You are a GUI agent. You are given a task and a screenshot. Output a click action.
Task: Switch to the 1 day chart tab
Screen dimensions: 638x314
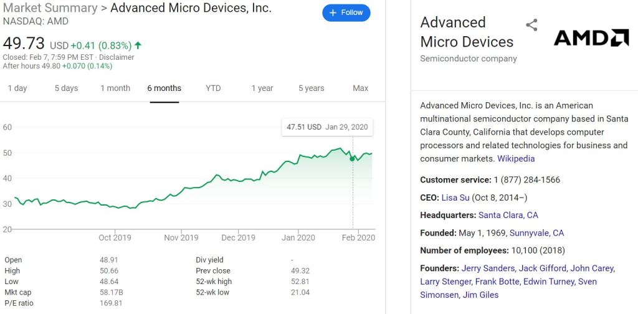[x=17, y=88]
